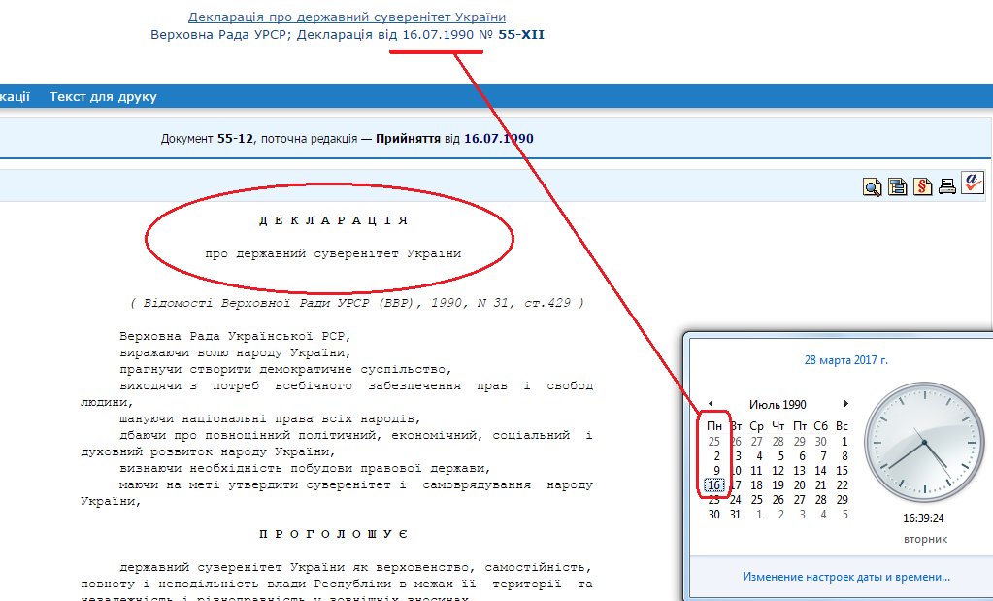
Task: Click '28 марта 2017 г.' date link
Action: point(846,360)
